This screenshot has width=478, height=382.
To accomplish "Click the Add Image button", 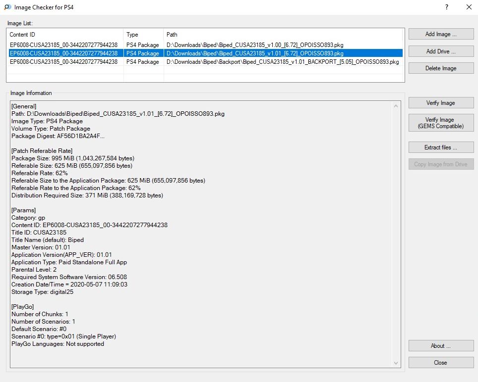I will (441, 34).
